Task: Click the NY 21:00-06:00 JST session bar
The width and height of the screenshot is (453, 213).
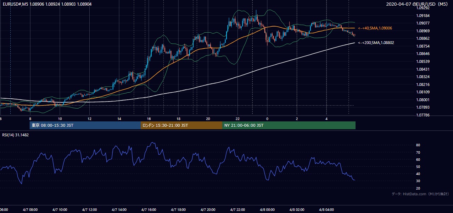Action: (x=289, y=125)
